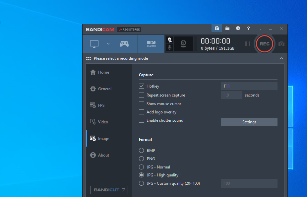This screenshot has width=307, height=197.
Task: Start recording with the REC button
Action: tap(265, 44)
